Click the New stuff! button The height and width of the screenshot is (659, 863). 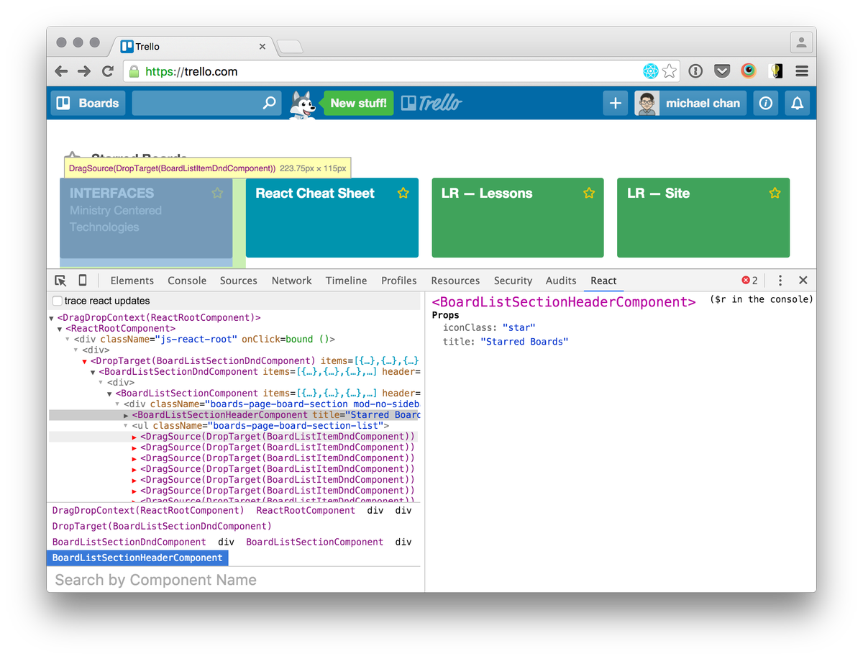click(x=358, y=103)
